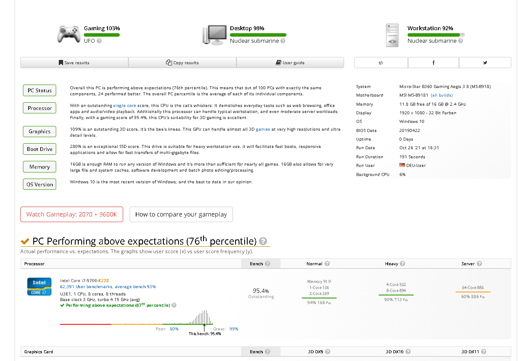Jump to Graphics section
This screenshot has width=523, height=361.
tap(39, 132)
